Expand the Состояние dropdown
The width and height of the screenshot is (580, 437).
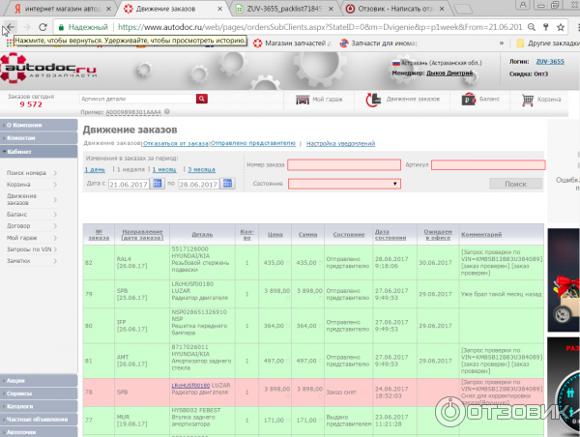point(344,183)
